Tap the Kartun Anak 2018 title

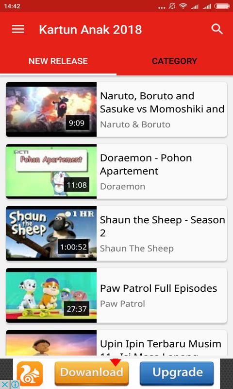coord(90,30)
